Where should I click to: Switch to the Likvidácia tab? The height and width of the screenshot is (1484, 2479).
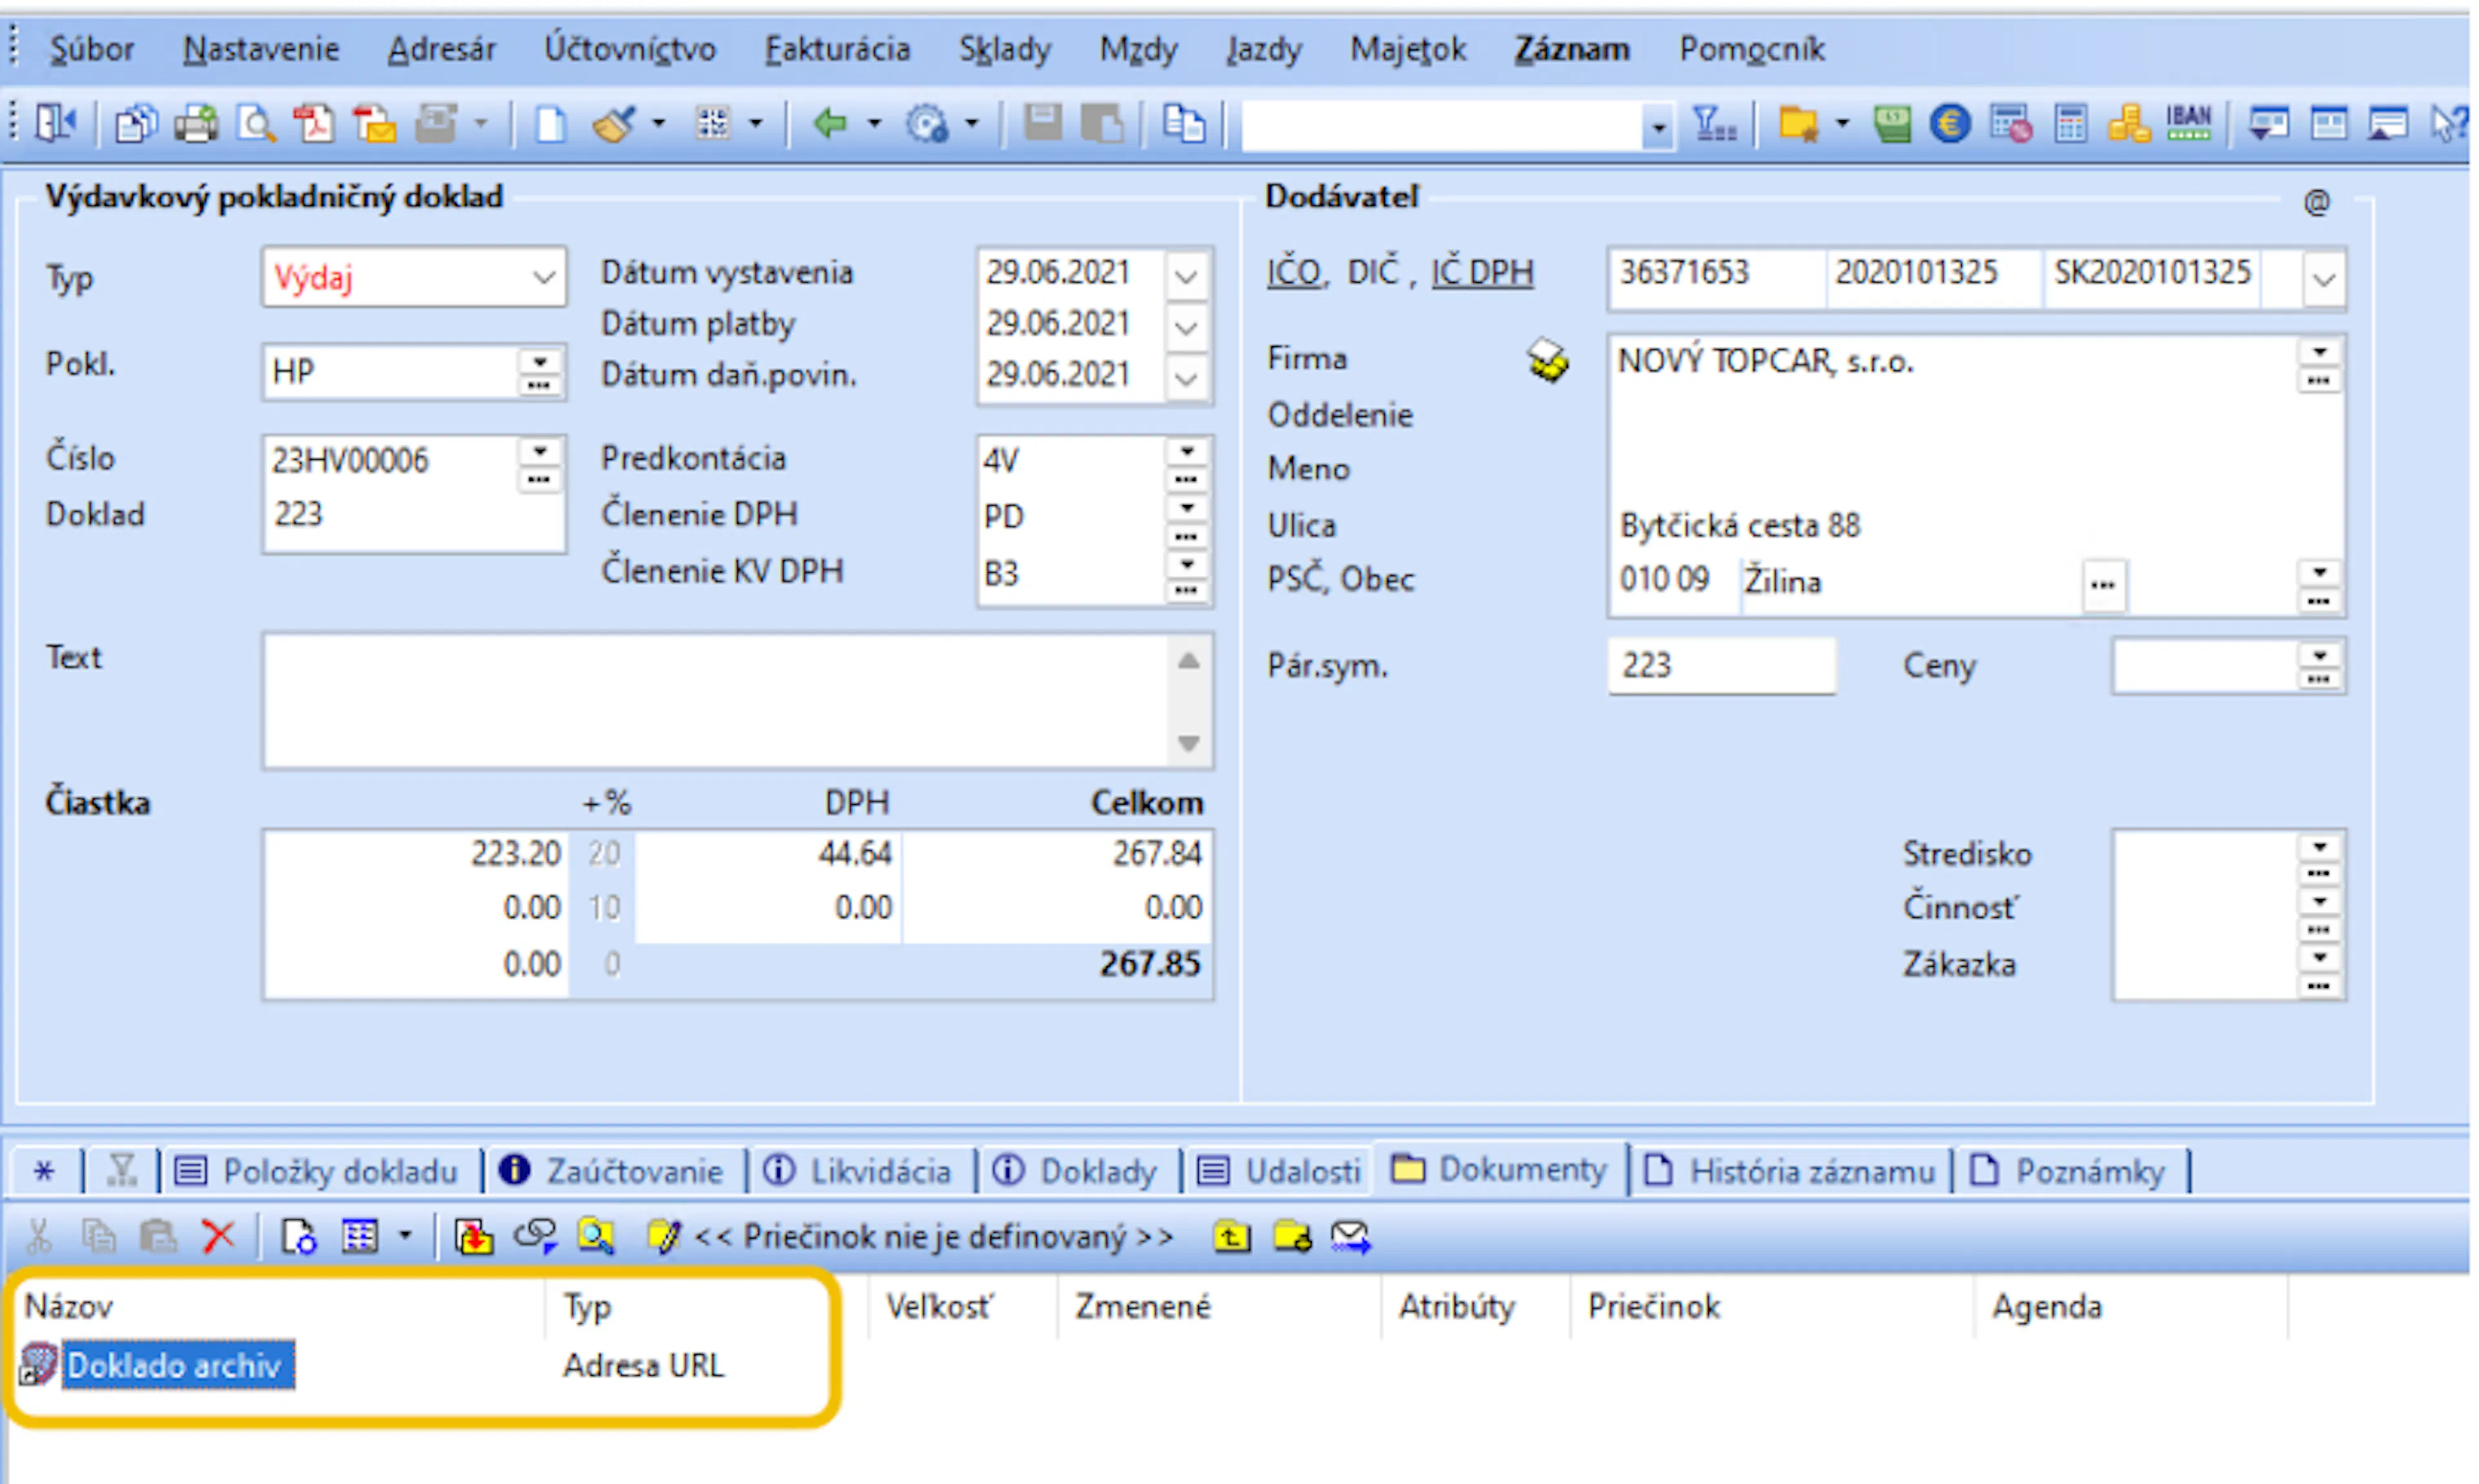point(860,1171)
